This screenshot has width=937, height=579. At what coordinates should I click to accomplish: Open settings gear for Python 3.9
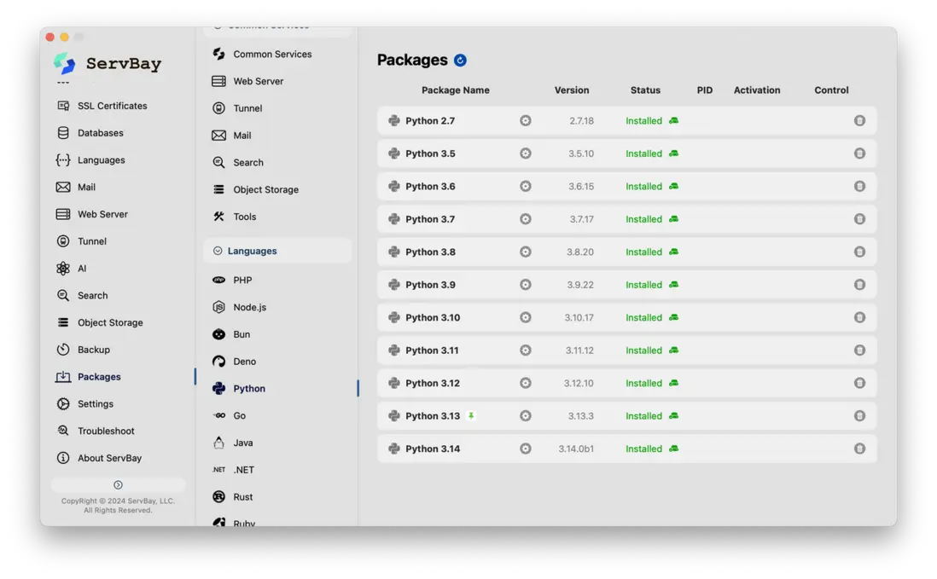tap(526, 285)
